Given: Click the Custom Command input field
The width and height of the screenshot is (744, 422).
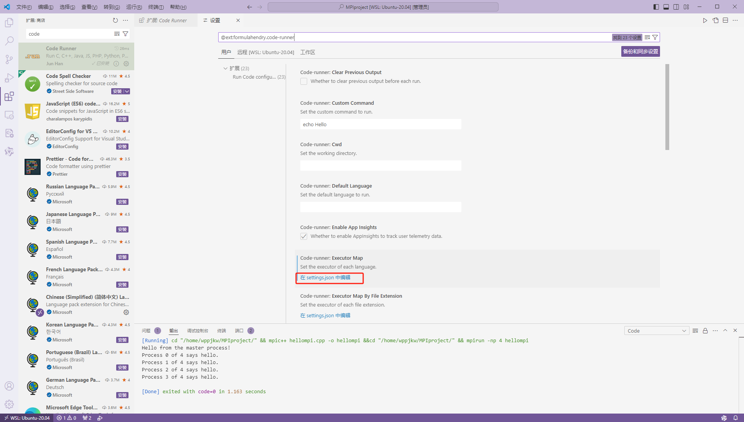Looking at the screenshot, I should pos(381,124).
